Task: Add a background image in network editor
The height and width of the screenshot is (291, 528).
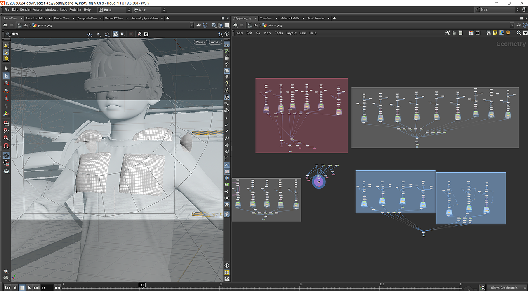Action: point(501,33)
